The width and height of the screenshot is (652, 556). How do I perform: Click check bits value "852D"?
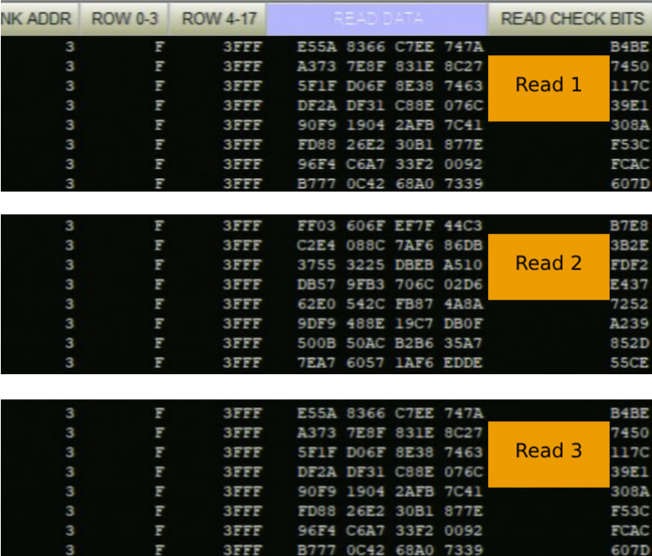pos(630,343)
